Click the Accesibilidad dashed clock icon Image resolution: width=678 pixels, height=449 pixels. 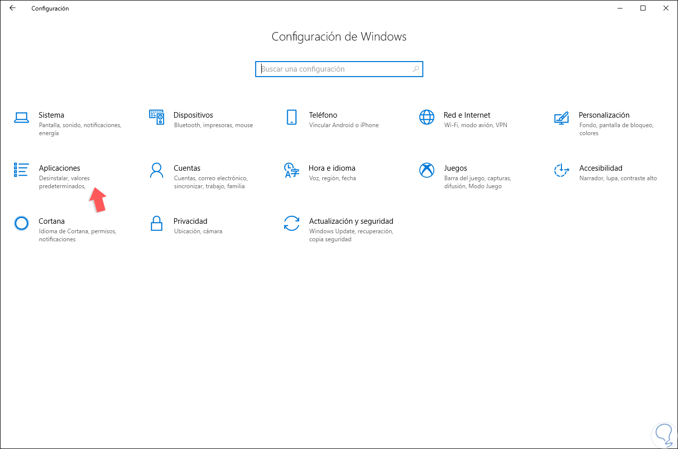[x=561, y=170]
